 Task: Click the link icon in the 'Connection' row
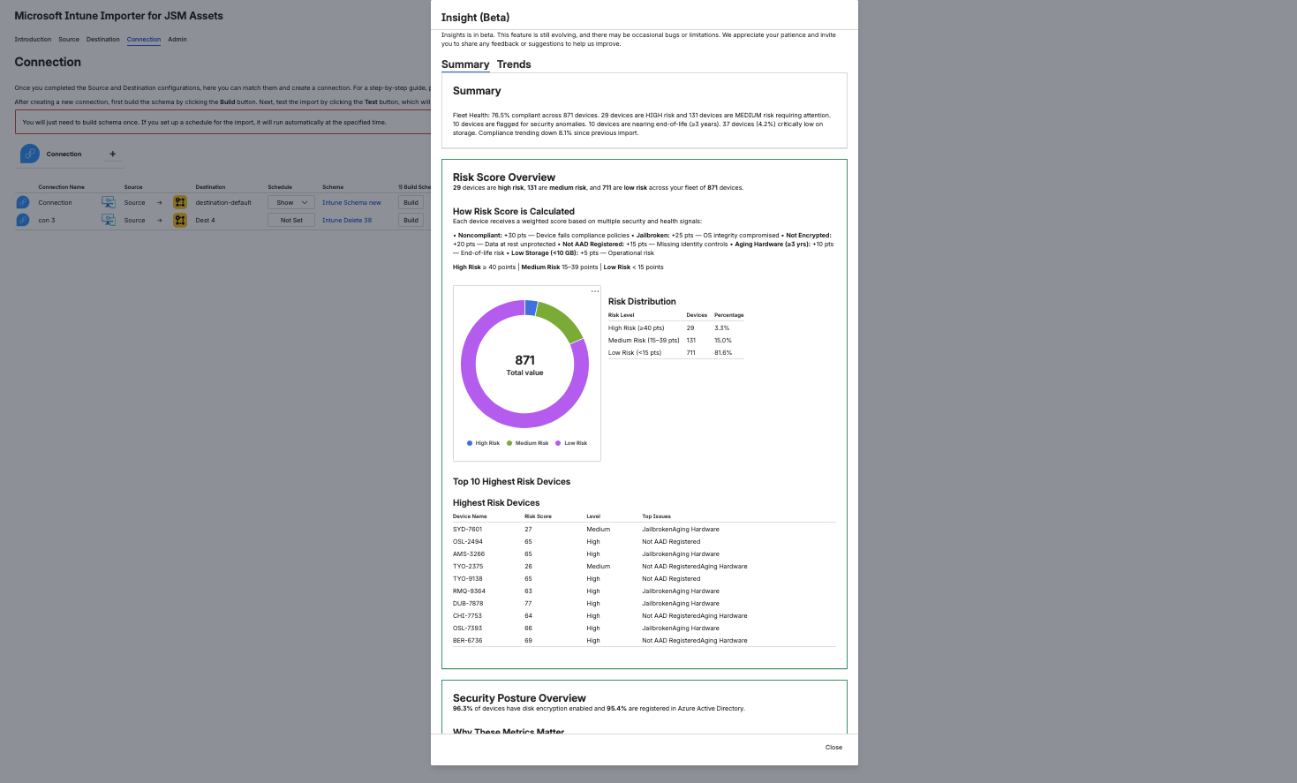(x=23, y=202)
